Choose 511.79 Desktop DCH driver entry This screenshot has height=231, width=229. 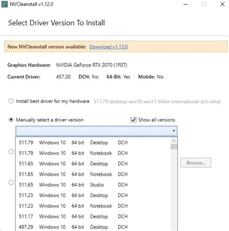93,143
